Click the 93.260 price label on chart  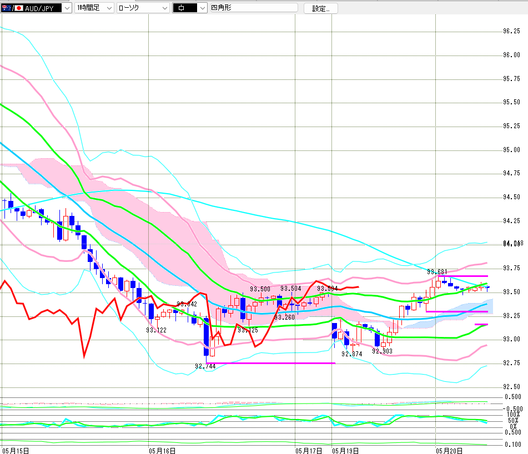pos(284,317)
